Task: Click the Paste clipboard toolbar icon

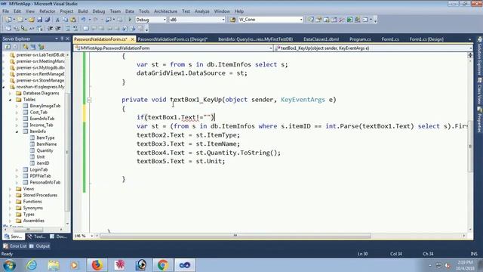Action: coord(73,20)
